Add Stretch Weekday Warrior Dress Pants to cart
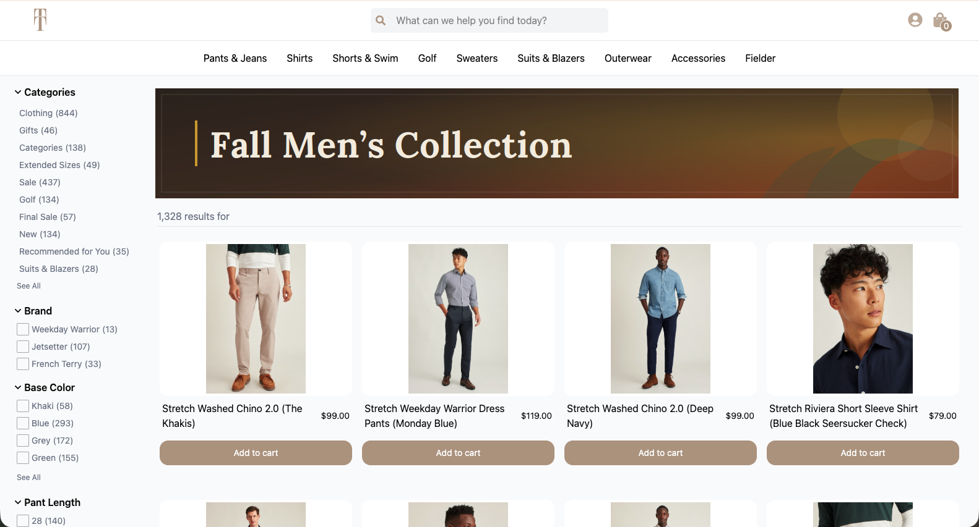This screenshot has width=979, height=527. tap(458, 453)
